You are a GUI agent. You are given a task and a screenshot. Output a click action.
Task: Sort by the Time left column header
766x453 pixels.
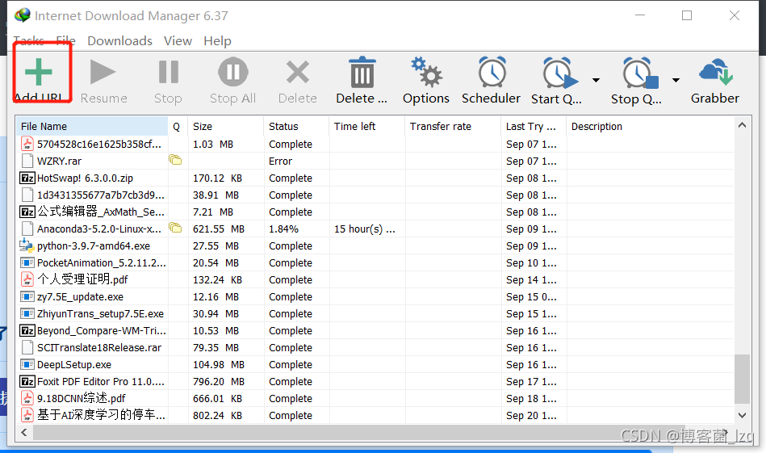tap(366, 126)
